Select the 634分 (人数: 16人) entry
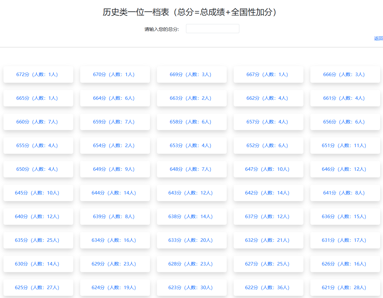 [x=115, y=240]
